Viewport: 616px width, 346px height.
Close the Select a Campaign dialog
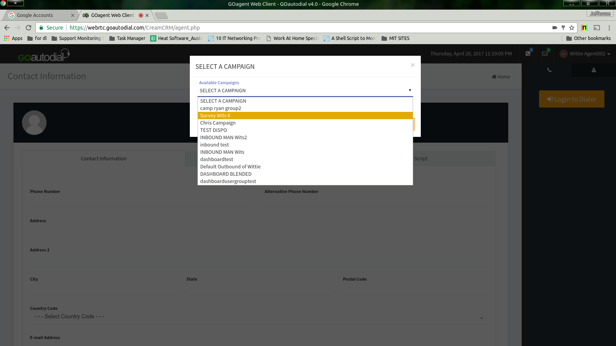412,65
